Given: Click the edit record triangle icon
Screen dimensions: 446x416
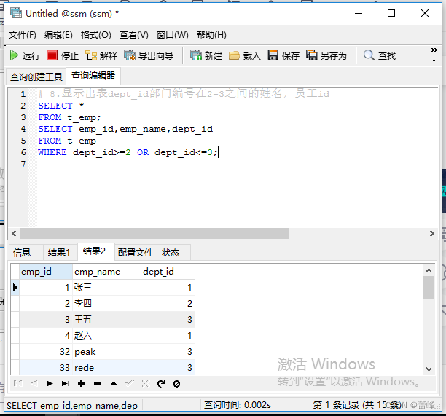Looking at the screenshot, I should pos(114,384).
